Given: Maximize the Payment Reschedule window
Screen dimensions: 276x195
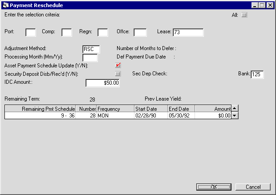Looking at the screenshot, I should [x=262, y=5].
